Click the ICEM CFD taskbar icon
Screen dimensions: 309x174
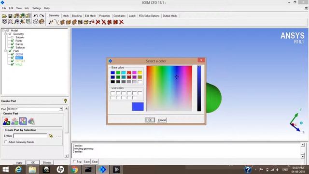click(x=102, y=170)
